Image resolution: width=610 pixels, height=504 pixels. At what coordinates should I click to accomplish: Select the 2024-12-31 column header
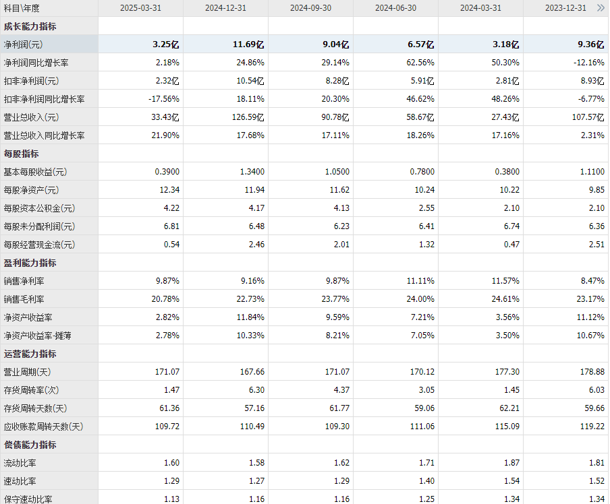point(225,8)
